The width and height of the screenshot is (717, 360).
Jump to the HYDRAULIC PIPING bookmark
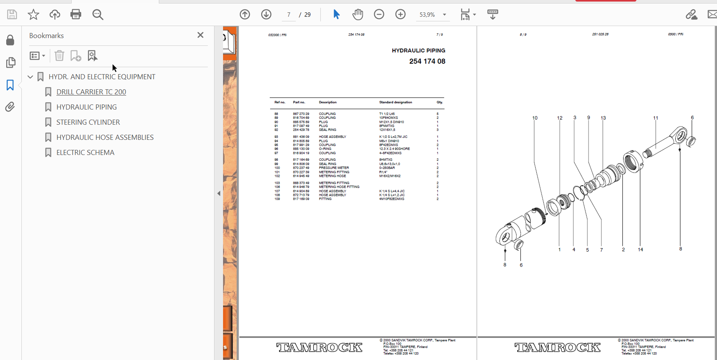click(x=86, y=107)
